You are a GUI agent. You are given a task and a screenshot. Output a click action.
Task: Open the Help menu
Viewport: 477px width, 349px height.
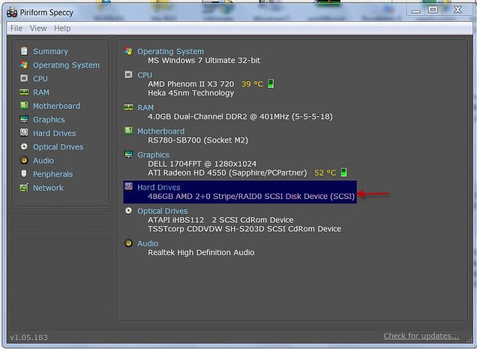[x=62, y=28]
